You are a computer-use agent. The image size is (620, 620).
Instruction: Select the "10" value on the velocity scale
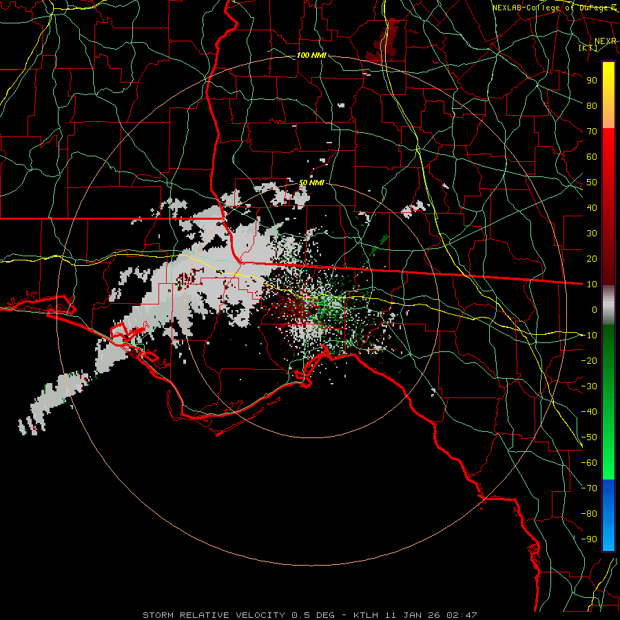pos(592,285)
